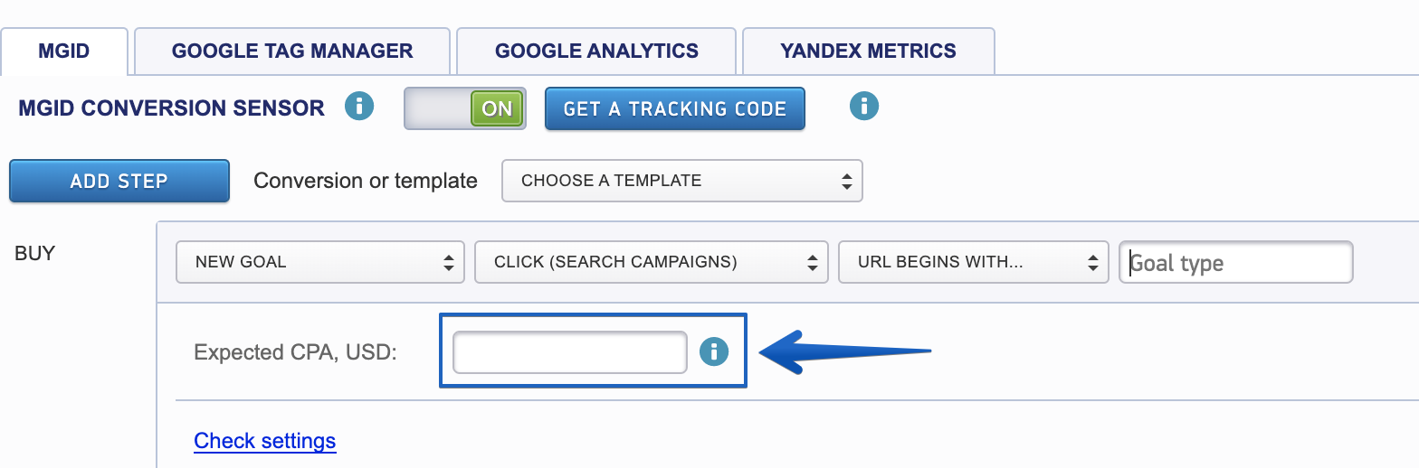Image resolution: width=1419 pixels, height=468 pixels.
Task: Click info icon next to Expected CPA field
Action: coord(714,351)
